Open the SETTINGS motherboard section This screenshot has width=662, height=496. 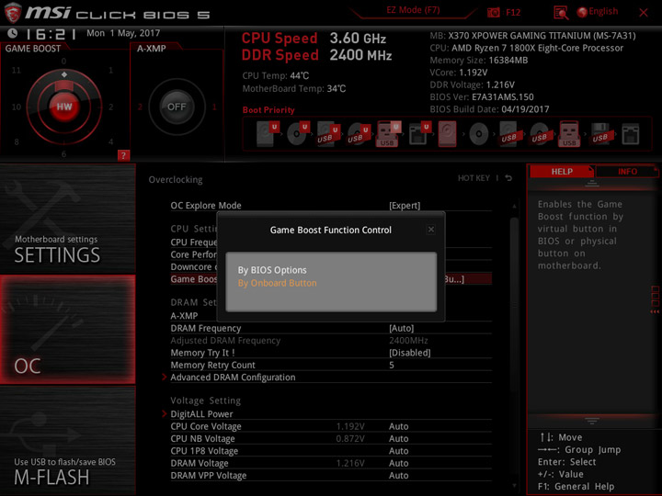click(x=67, y=218)
